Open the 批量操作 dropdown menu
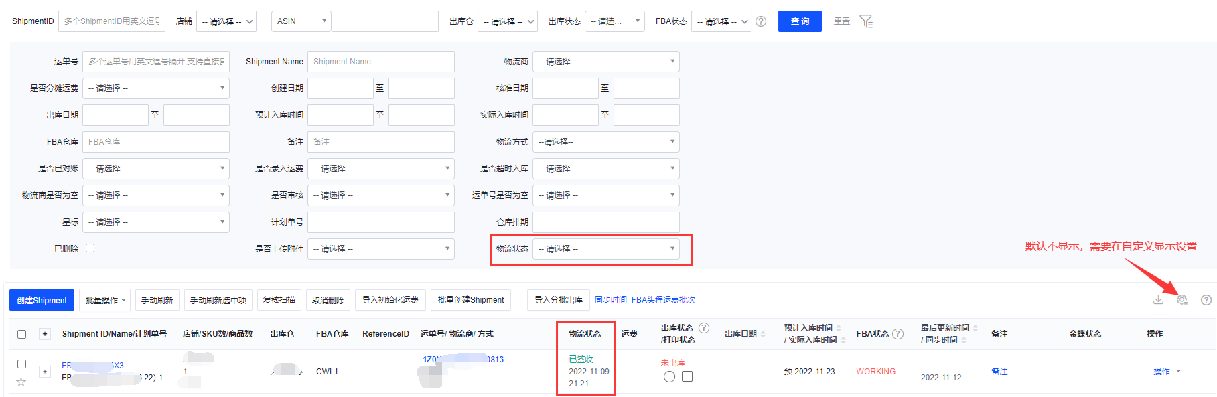The height and width of the screenshot is (397, 1217). coord(104,300)
